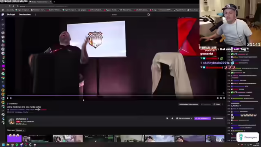Click the browser home icon
261x147 pixels.
13,6
